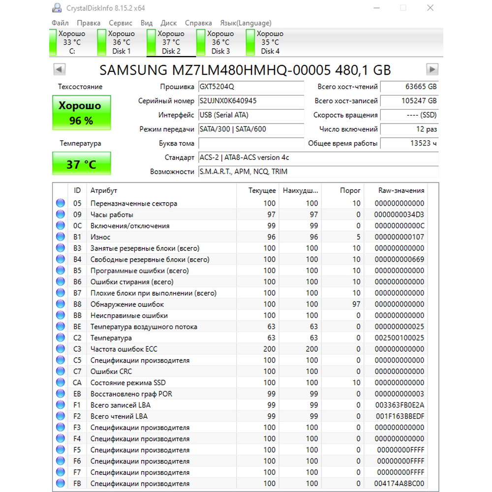Click the blue circle in row FB
492x492 pixels.
[x=61, y=483]
